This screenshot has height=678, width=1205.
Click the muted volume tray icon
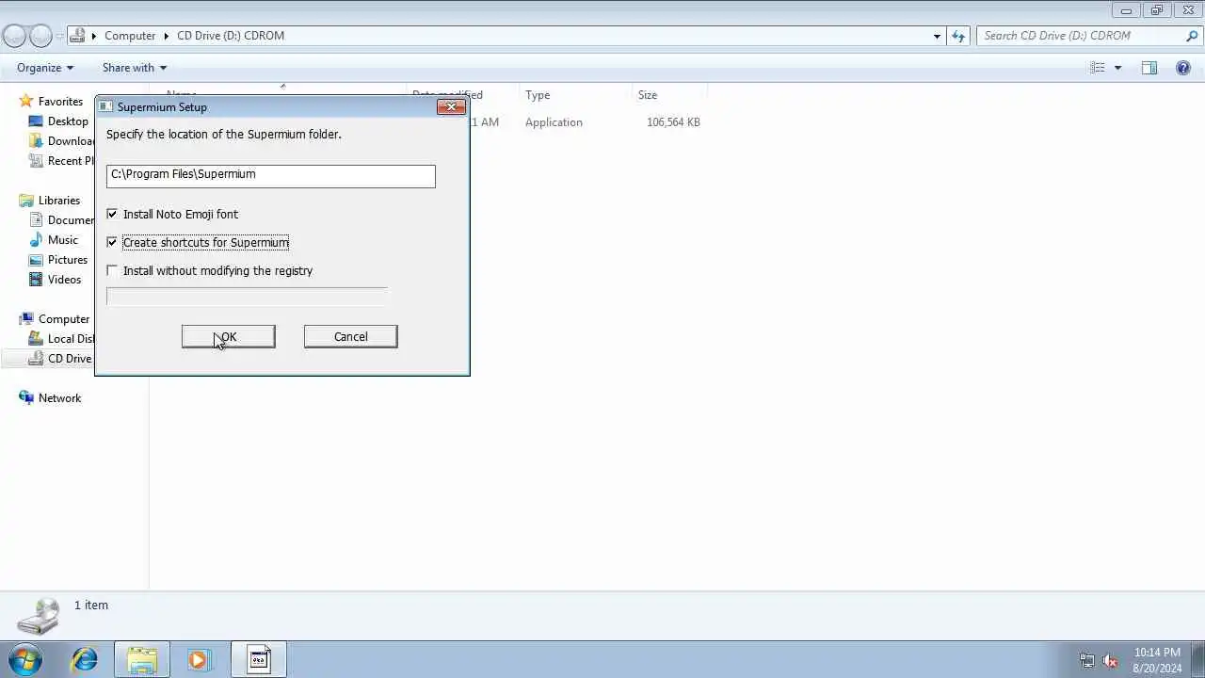[x=1110, y=660]
